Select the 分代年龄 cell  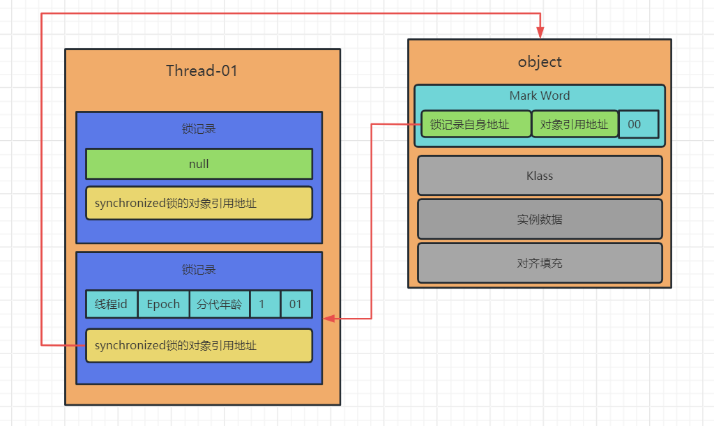point(219,304)
